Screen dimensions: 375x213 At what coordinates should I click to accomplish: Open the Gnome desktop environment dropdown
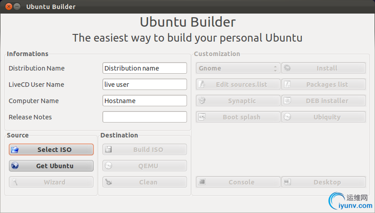tap(238, 68)
